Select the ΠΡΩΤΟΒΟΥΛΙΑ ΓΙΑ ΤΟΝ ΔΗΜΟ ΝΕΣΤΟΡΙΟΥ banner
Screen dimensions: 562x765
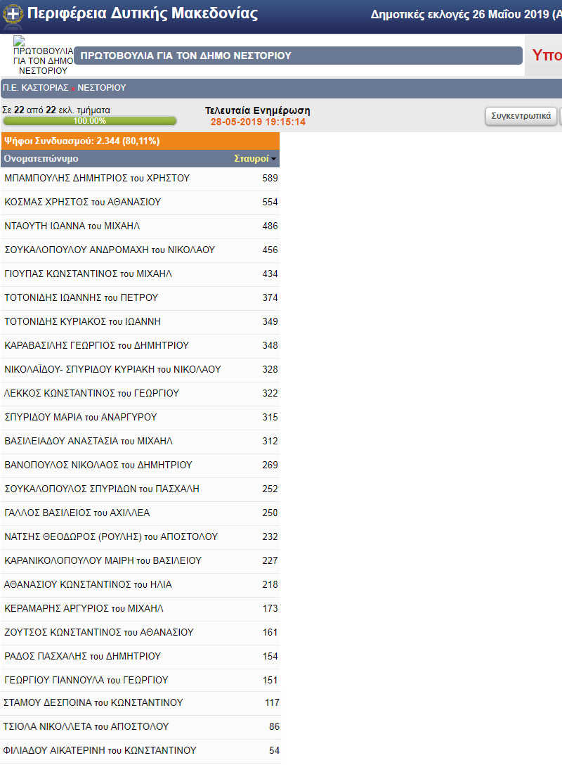298,56
